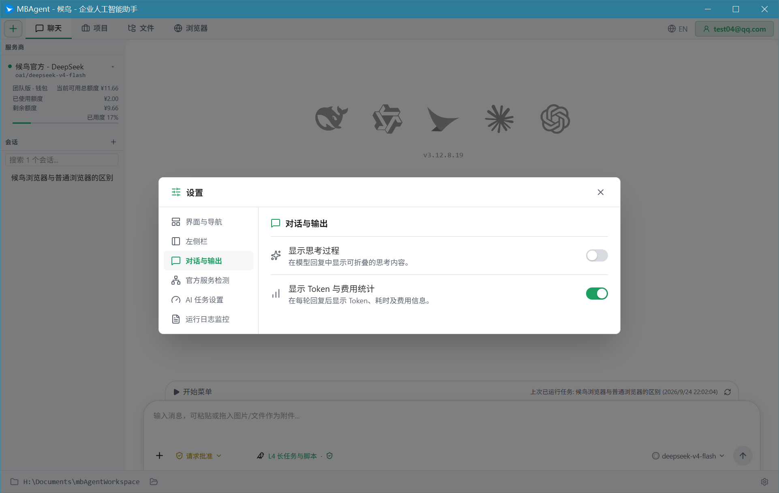Viewport: 779px width, 493px height.
Task: Click the 团队版 · 钱包 label
Action: [x=30, y=88]
